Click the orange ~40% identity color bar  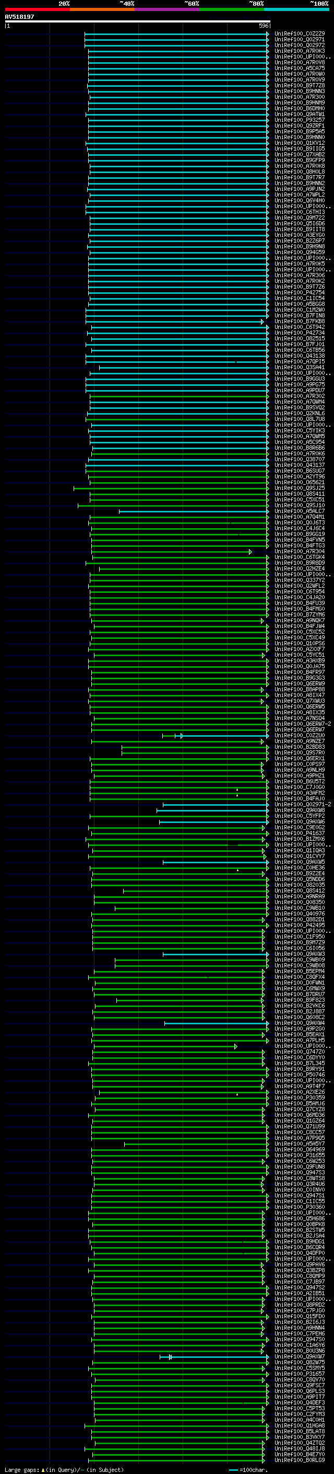coord(102,9)
